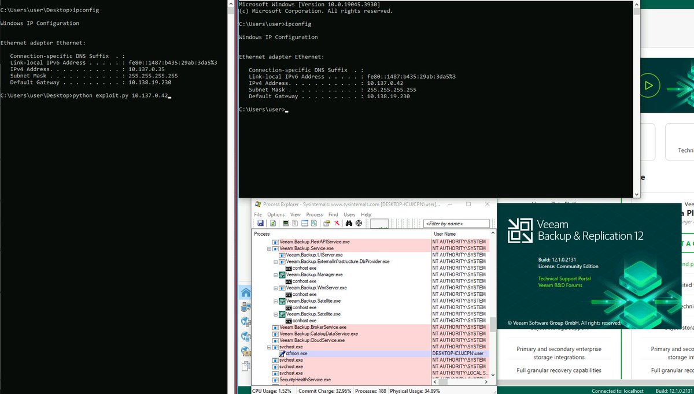
Task: Click the green circular play icon in Veeam
Action: (x=649, y=86)
